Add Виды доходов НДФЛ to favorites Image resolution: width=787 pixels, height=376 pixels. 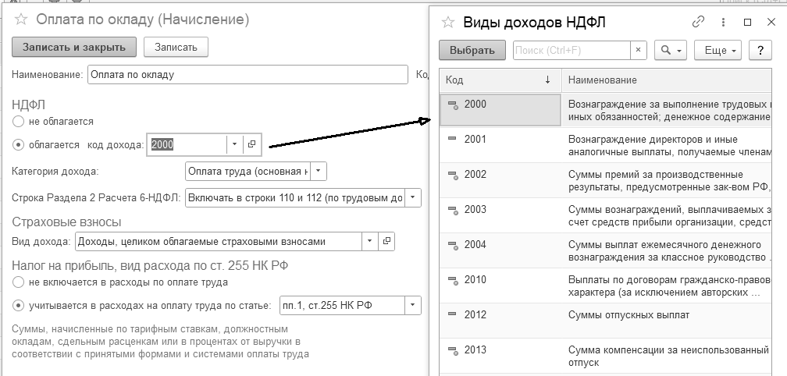[x=448, y=23]
